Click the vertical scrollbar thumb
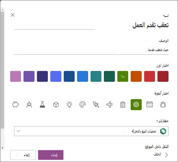The height and width of the screenshot is (162, 178). tap(2, 70)
